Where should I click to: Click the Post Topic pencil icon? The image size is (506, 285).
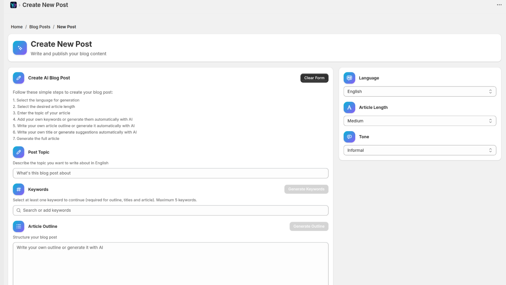(x=18, y=152)
